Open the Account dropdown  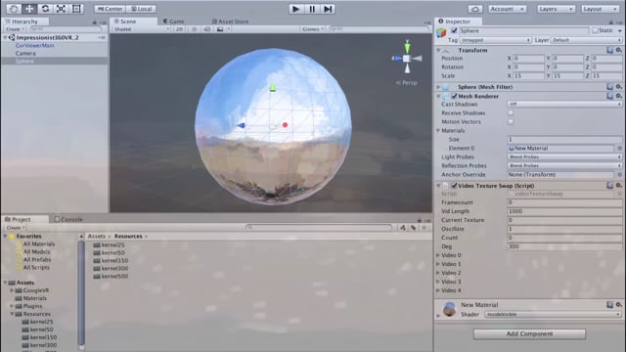coord(507,9)
